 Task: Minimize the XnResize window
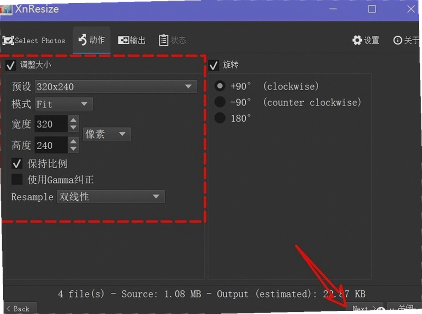(333, 9)
